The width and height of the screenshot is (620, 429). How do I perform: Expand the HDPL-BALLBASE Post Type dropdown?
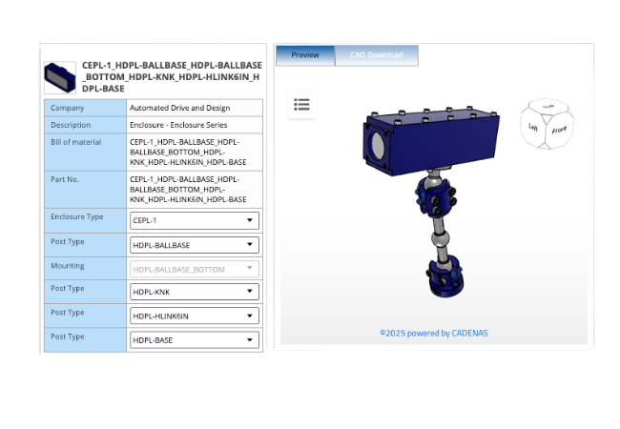(194, 245)
